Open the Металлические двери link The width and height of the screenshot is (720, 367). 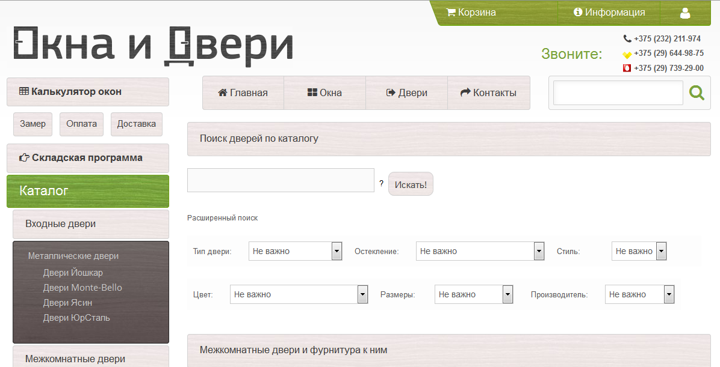pos(73,256)
